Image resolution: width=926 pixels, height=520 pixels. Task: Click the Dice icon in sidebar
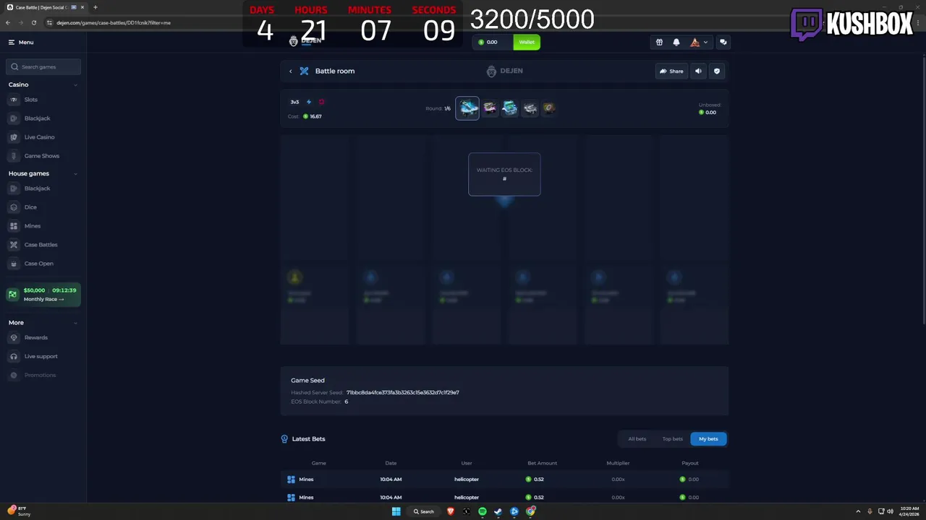(x=14, y=207)
